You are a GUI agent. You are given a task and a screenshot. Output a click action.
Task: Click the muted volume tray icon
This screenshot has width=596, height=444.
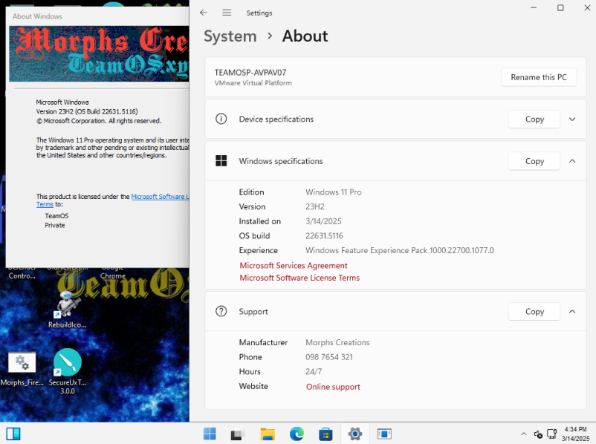pyautogui.click(x=538, y=434)
